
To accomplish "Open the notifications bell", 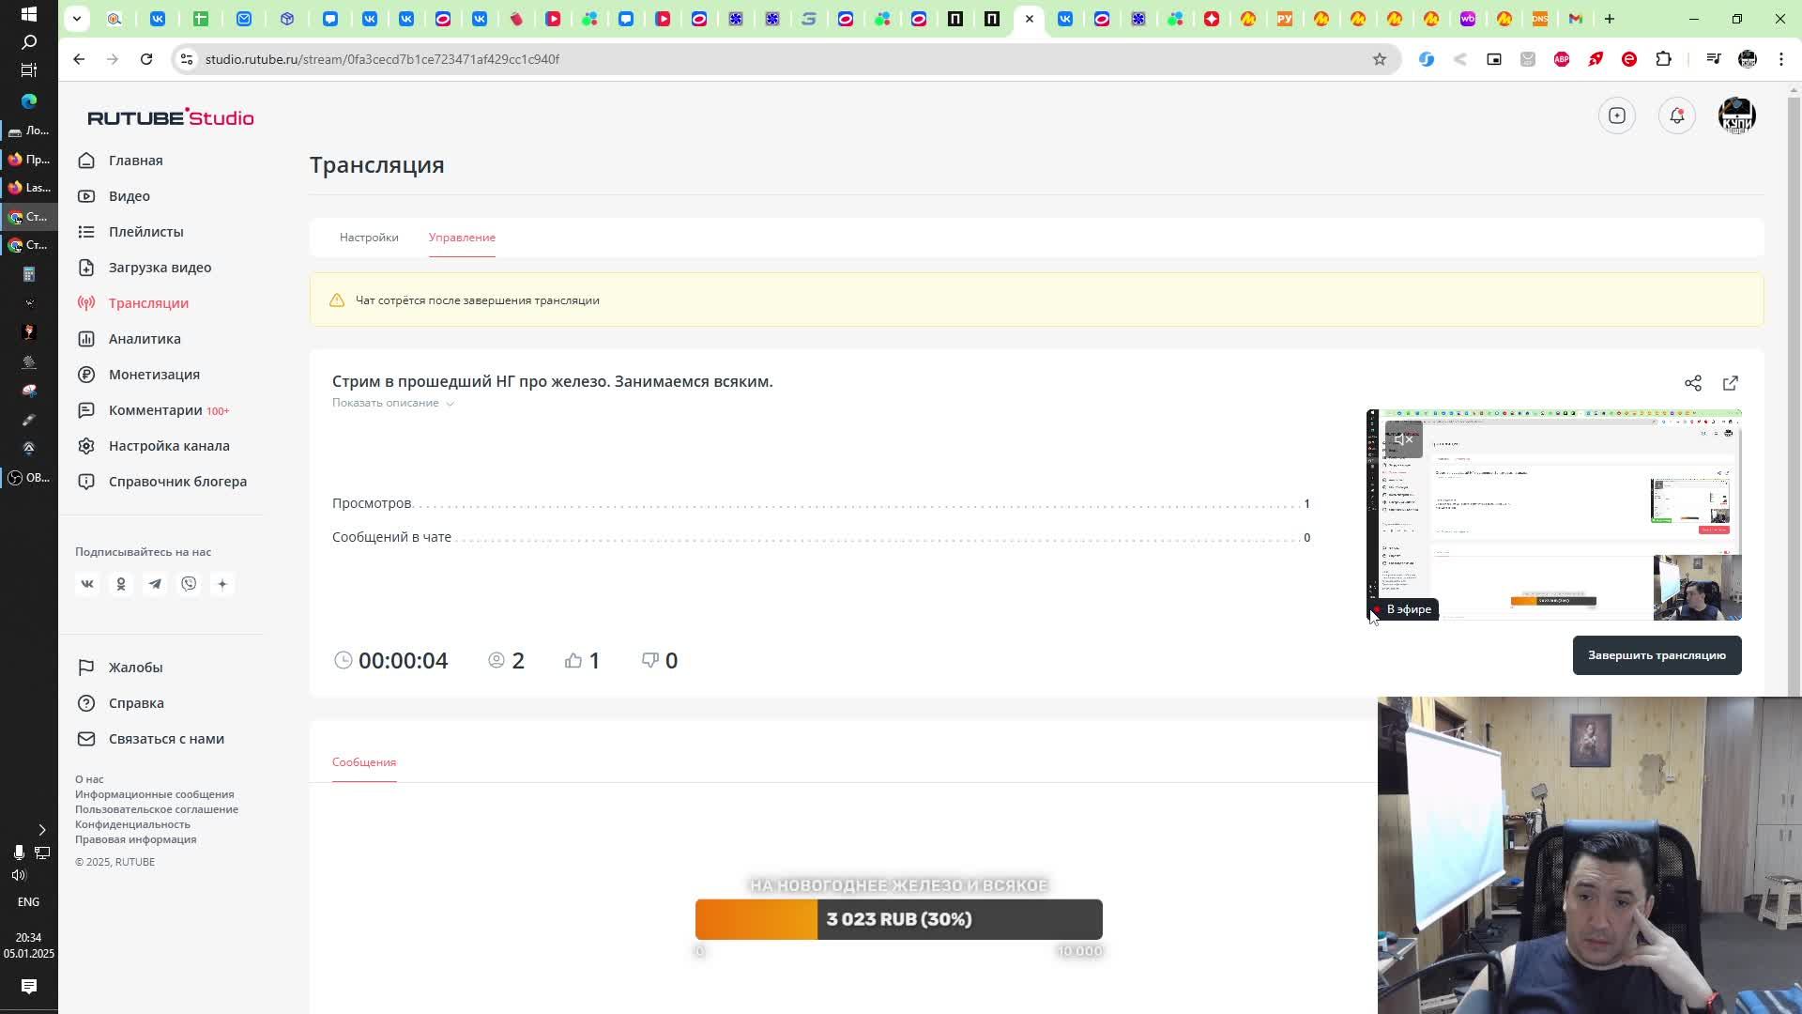I will [1676, 115].
